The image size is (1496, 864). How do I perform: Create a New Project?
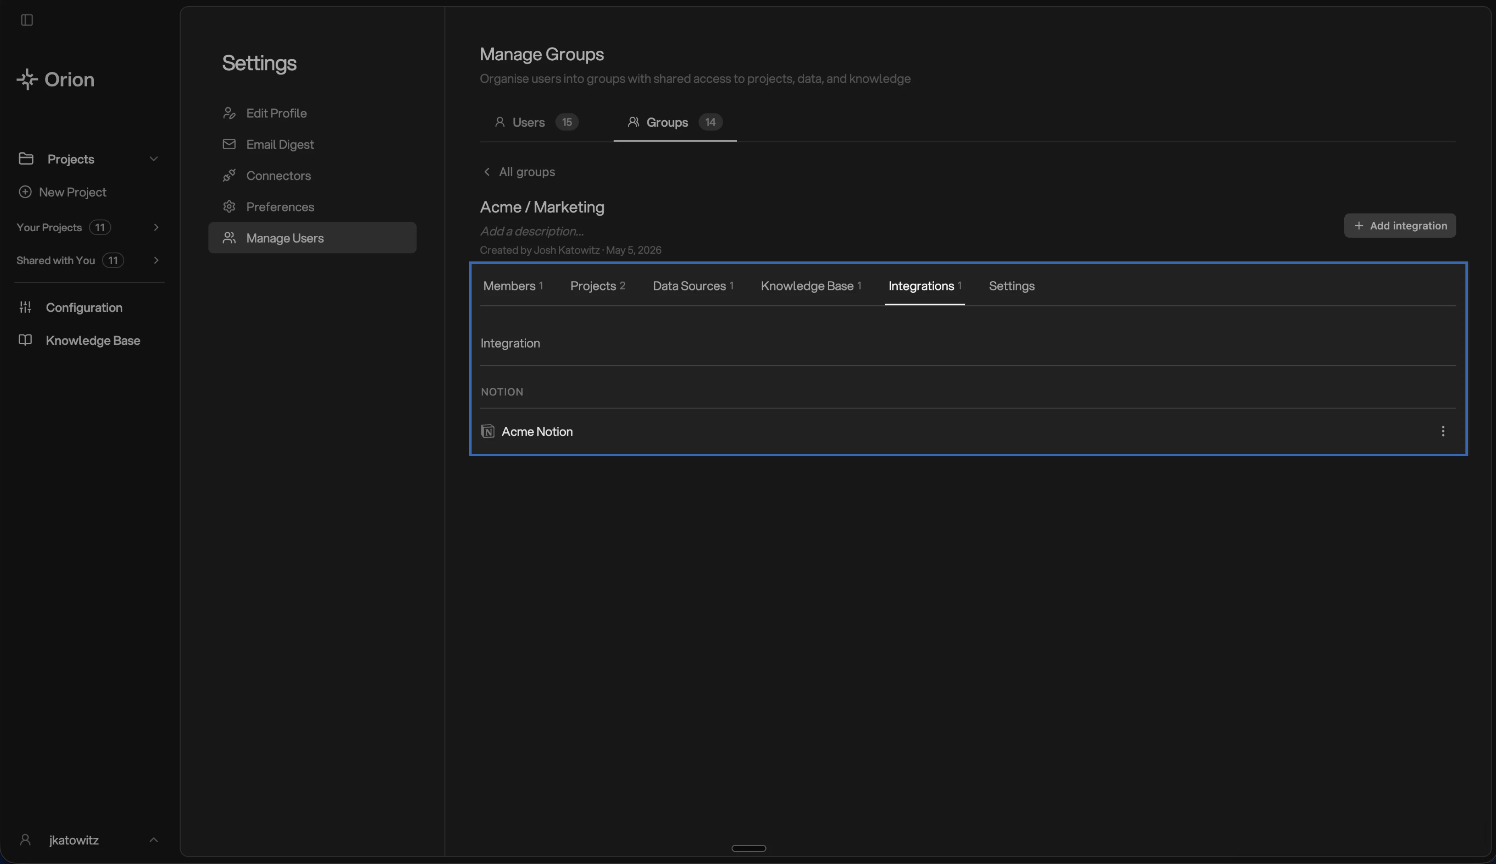[63, 192]
